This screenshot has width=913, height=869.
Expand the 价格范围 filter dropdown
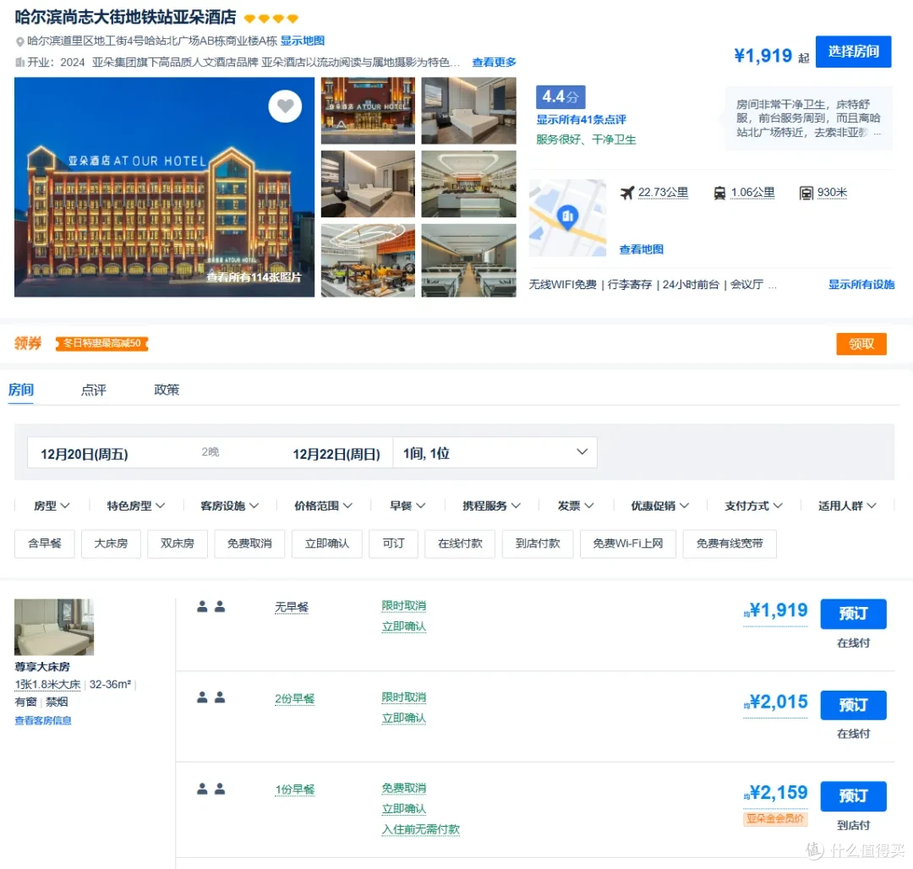pos(323,506)
